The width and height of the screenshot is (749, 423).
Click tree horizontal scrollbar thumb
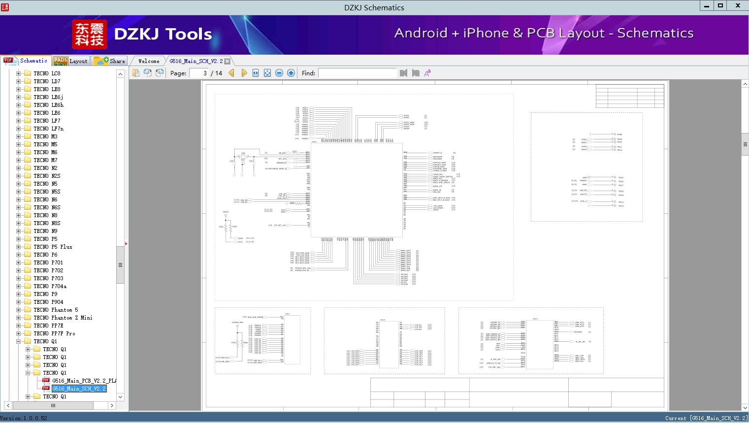coord(53,406)
